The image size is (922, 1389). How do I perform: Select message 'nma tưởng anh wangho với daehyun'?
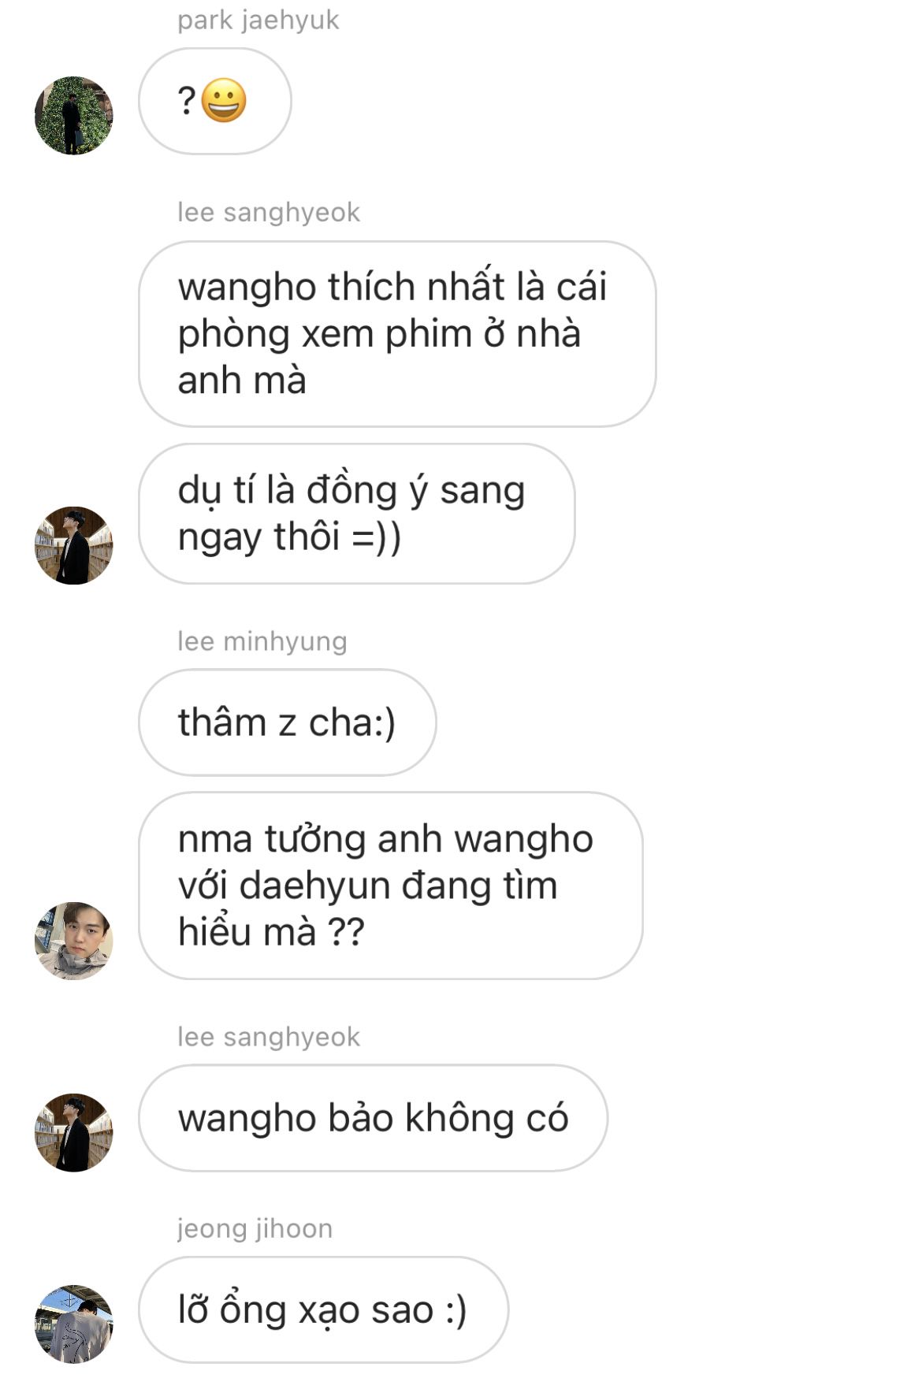tap(391, 886)
